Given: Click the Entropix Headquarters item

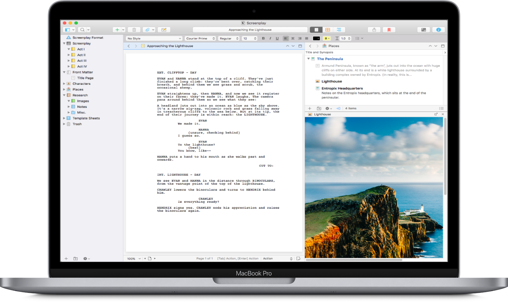Looking at the screenshot, I should pyautogui.click(x=342, y=88).
